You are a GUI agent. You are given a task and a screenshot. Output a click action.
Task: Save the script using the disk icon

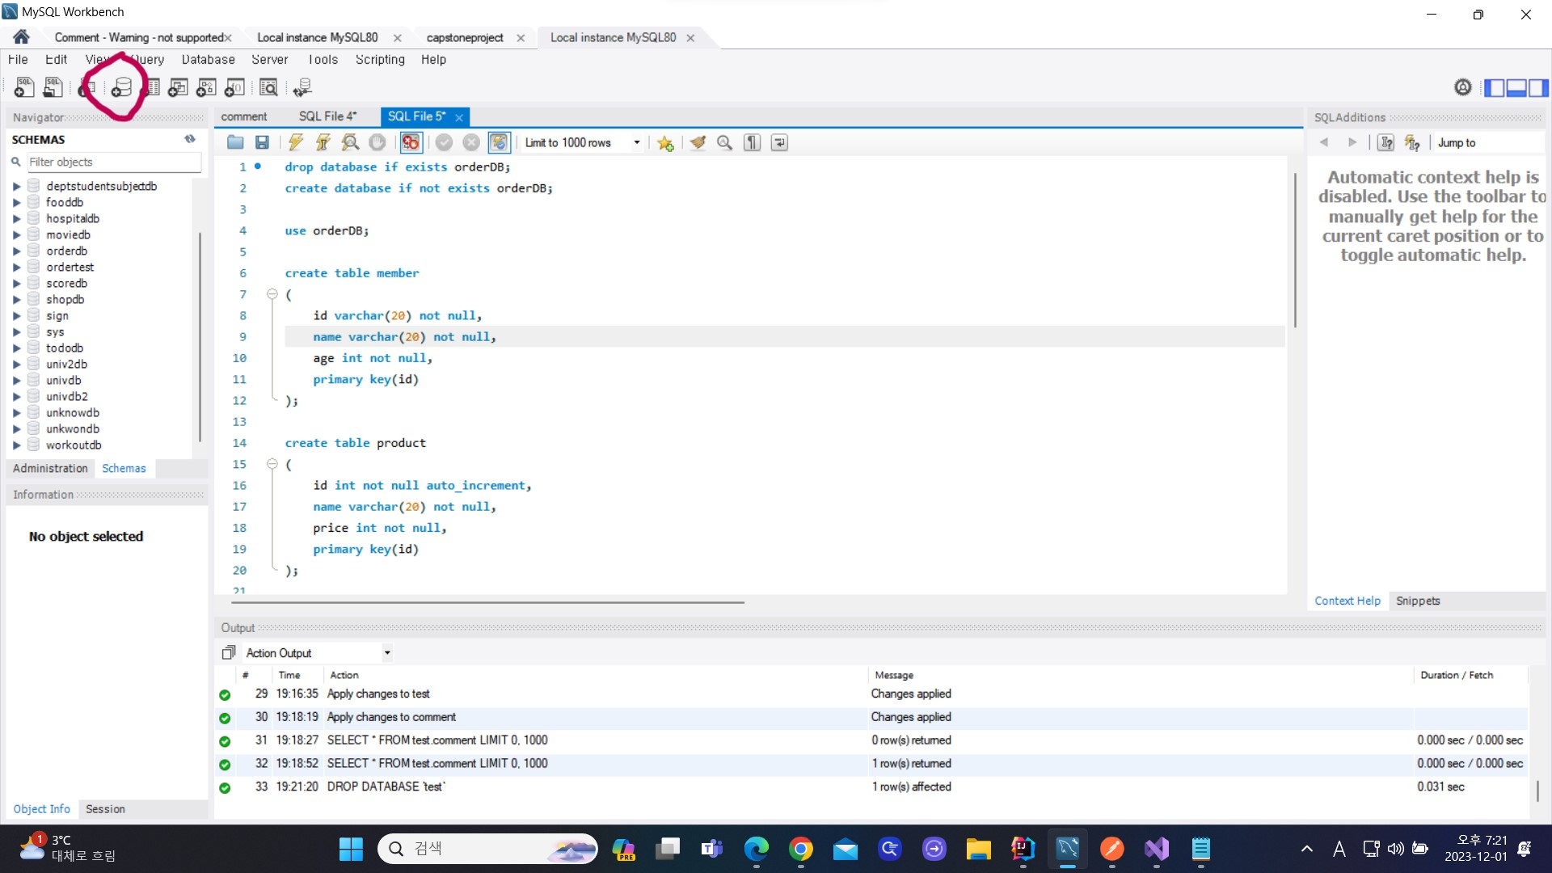262,143
